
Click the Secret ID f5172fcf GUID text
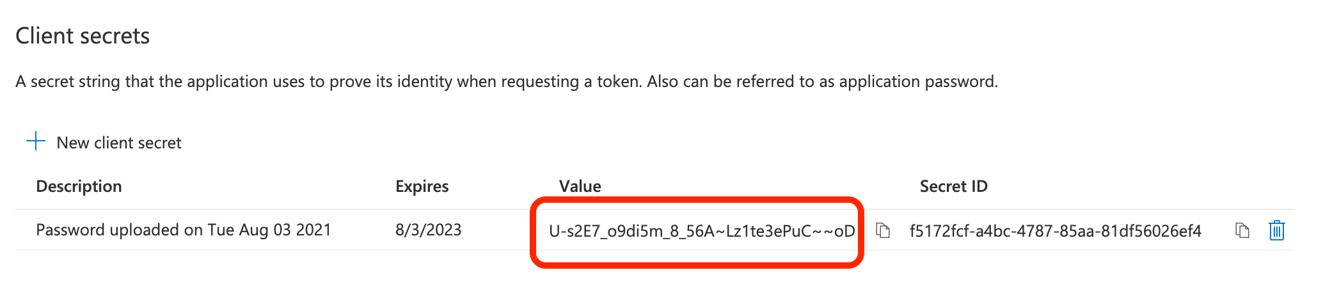coord(1055,231)
